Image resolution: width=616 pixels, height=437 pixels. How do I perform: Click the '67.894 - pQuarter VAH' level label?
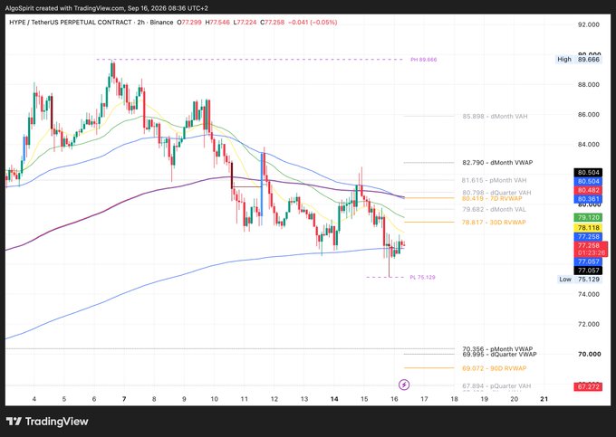[x=496, y=386]
